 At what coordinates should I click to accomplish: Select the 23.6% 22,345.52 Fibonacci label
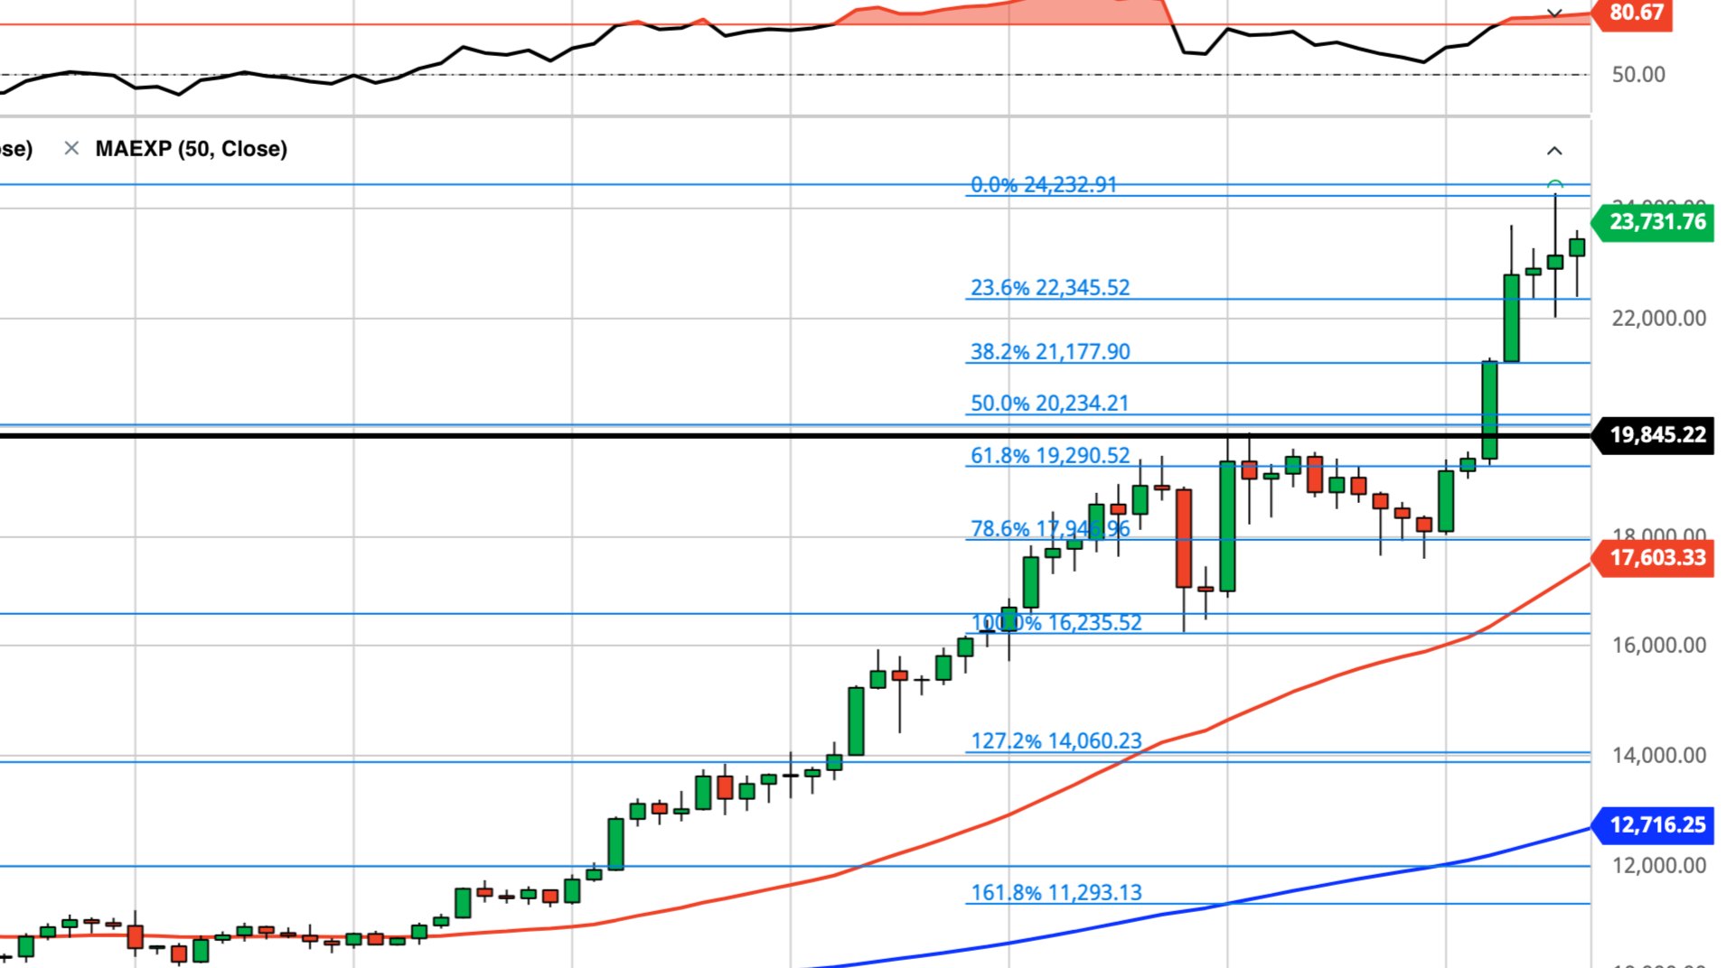[x=1049, y=287]
